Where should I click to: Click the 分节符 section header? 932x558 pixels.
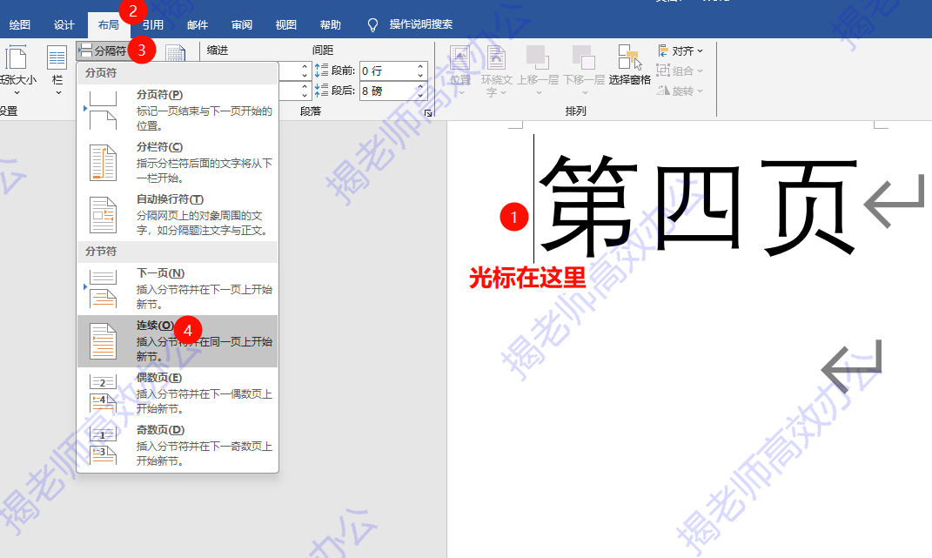[x=100, y=252]
